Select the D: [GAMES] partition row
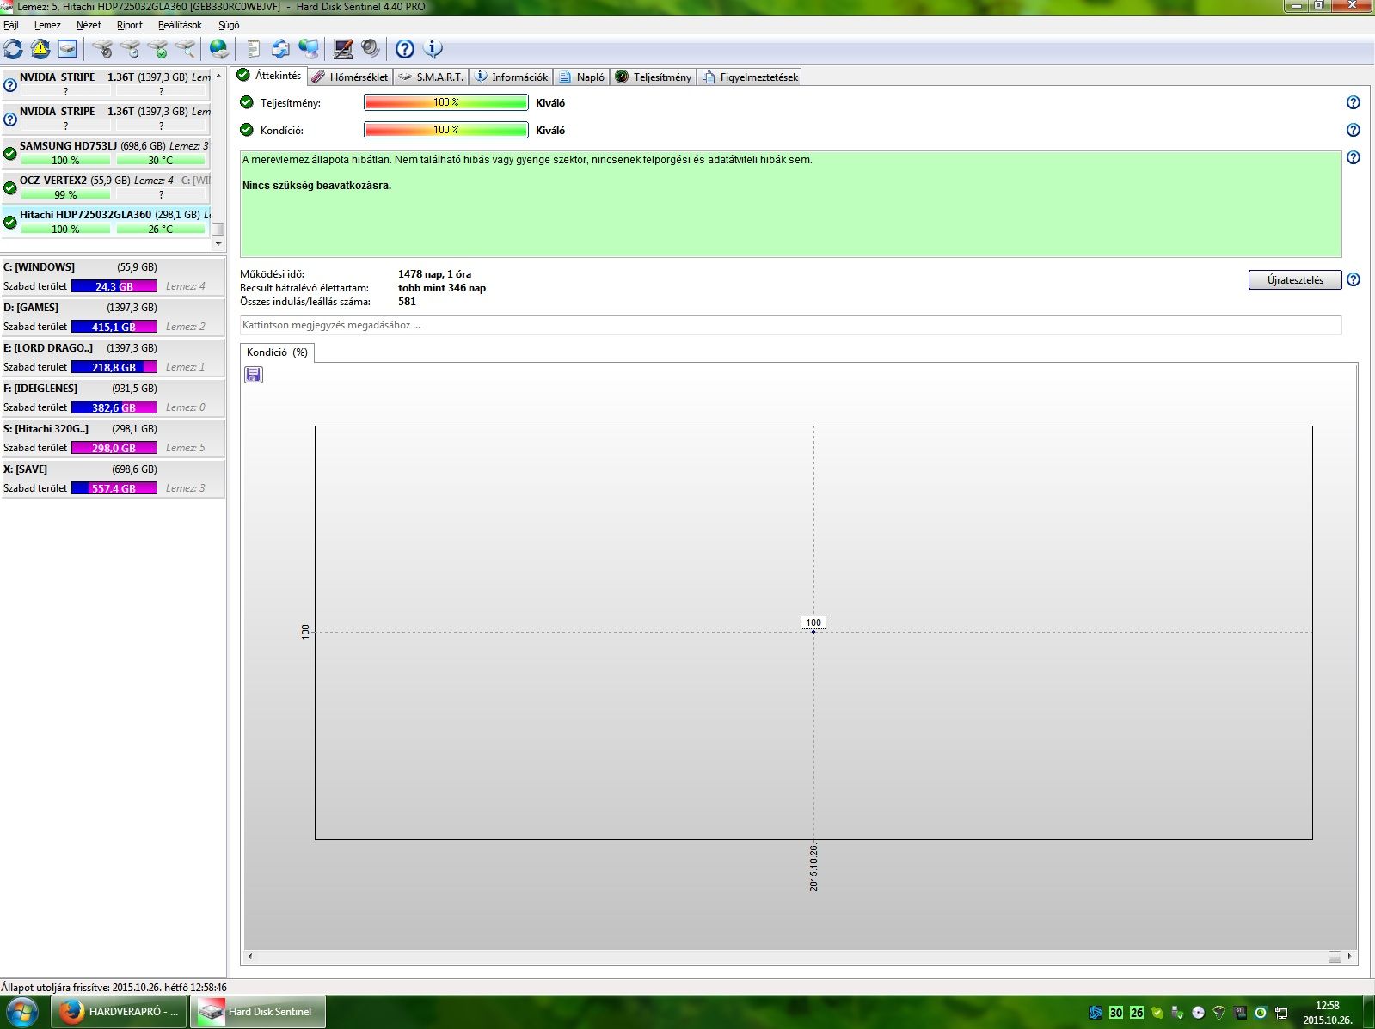This screenshot has height=1029, width=1375. (x=113, y=317)
